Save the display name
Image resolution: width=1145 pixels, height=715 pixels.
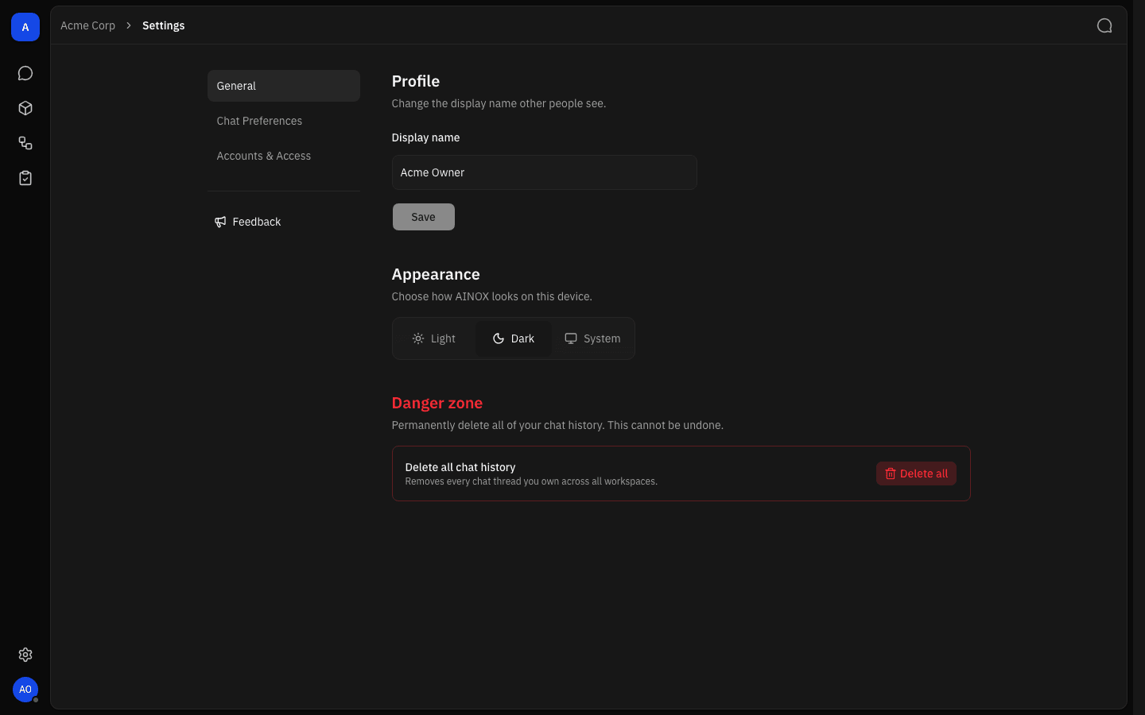[424, 217]
